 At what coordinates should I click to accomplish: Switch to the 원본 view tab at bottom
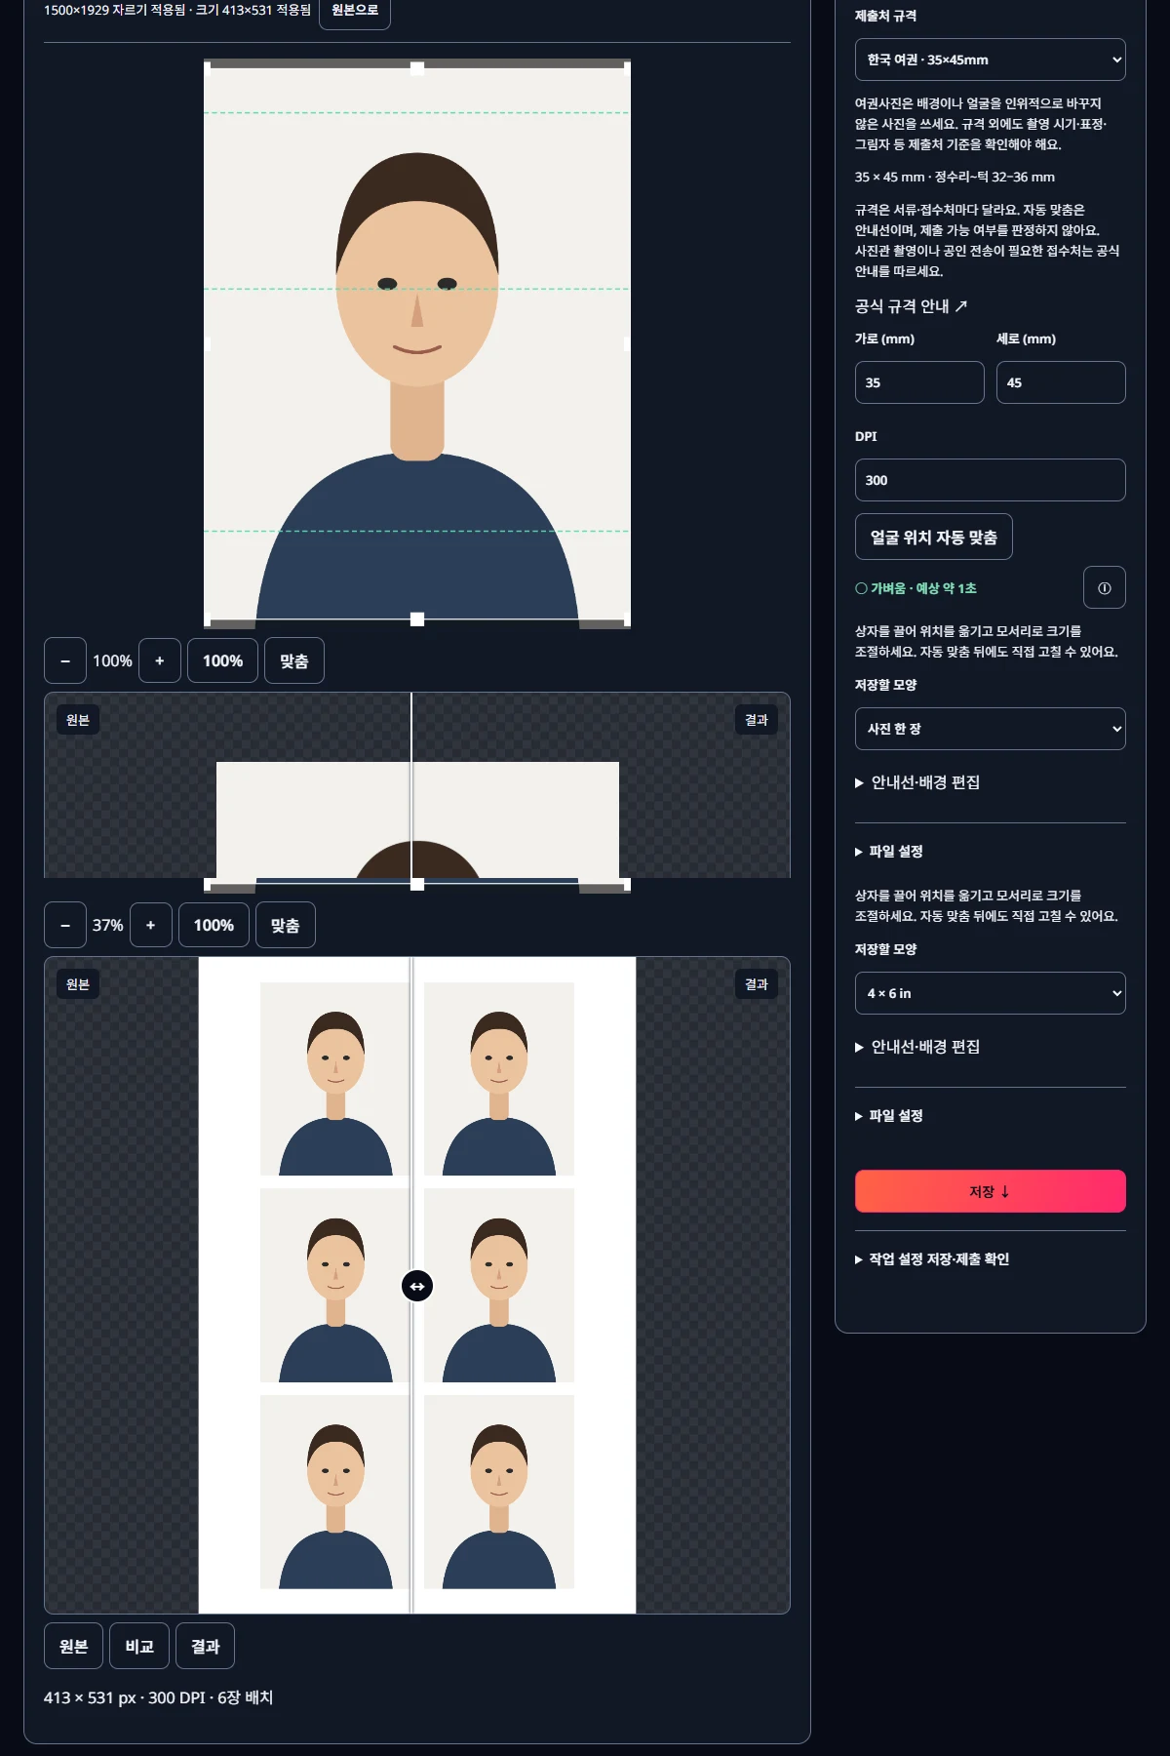coord(74,1646)
